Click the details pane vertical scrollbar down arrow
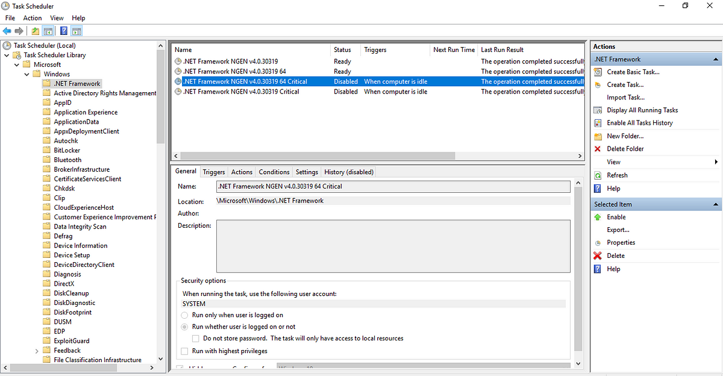 pyautogui.click(x=579, y=363)
